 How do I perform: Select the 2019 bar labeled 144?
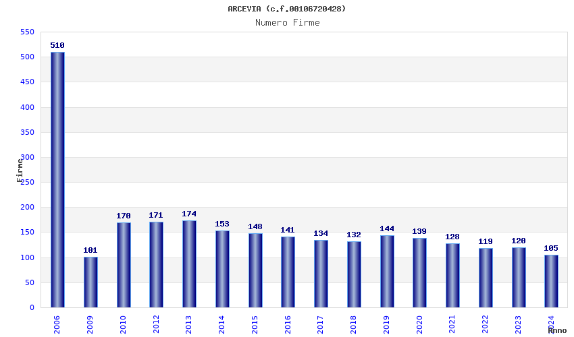(387, 271)
